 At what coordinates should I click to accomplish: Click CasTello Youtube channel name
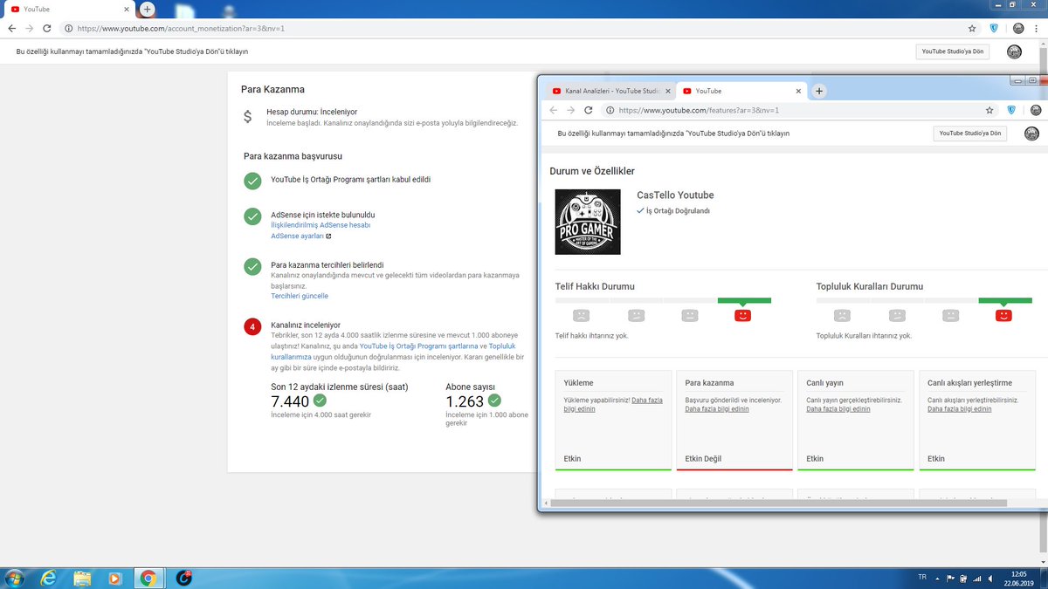[x=675, y=195]
